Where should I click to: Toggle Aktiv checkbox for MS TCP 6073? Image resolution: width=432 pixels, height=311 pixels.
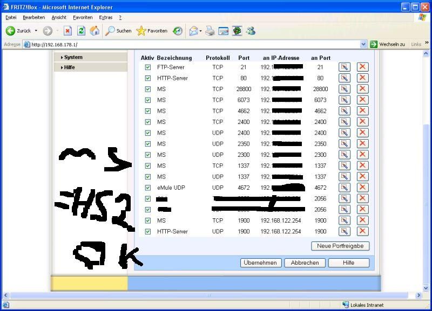click(148, 100)
